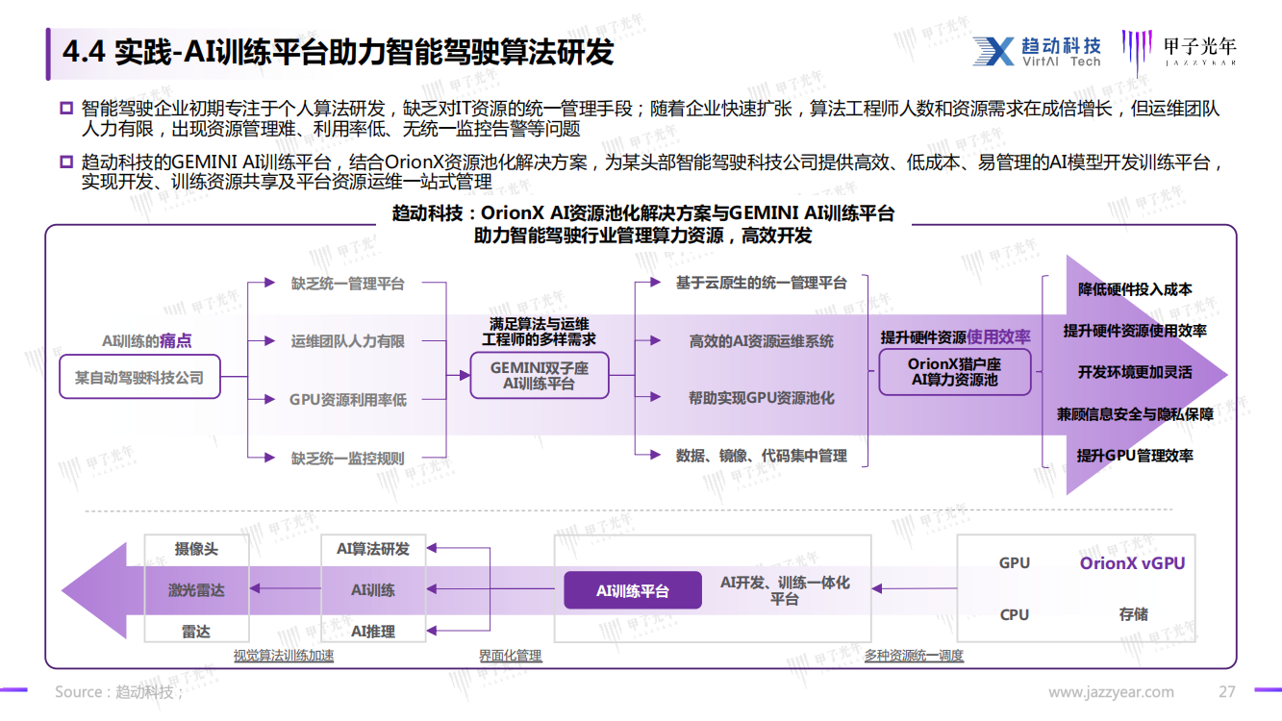
Task: Click 降低硬件投入成本 in the benefits arrow
Action: [x=1135, y=289]
